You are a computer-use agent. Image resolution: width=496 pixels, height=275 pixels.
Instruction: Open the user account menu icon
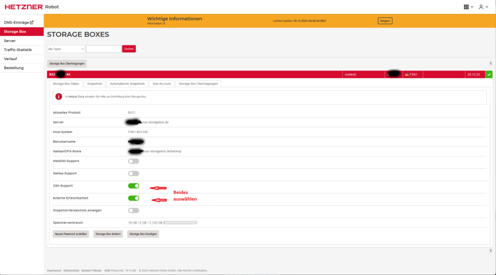(x=481, y=7)
